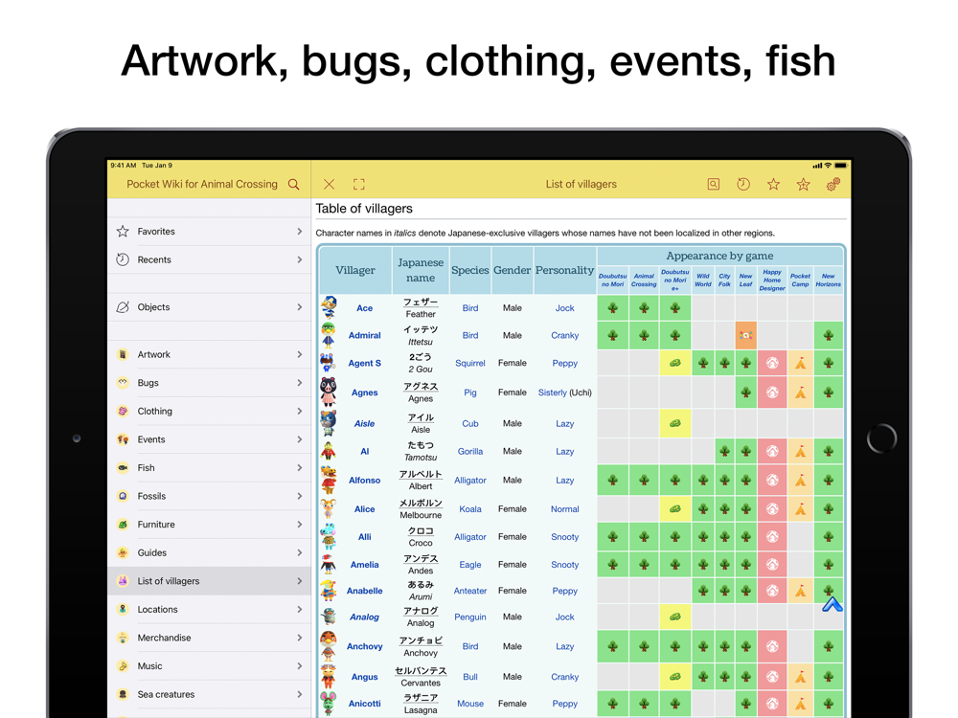Expand the Recents row chevron

click(x=299, y=259)
